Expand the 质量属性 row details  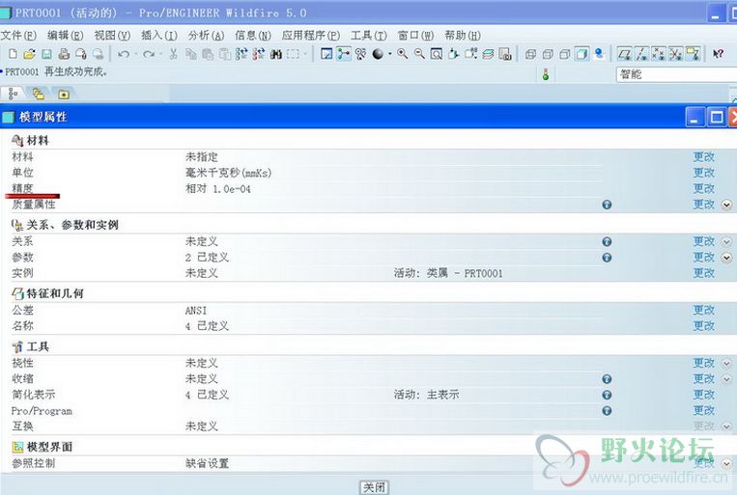[x=726, y=205]
